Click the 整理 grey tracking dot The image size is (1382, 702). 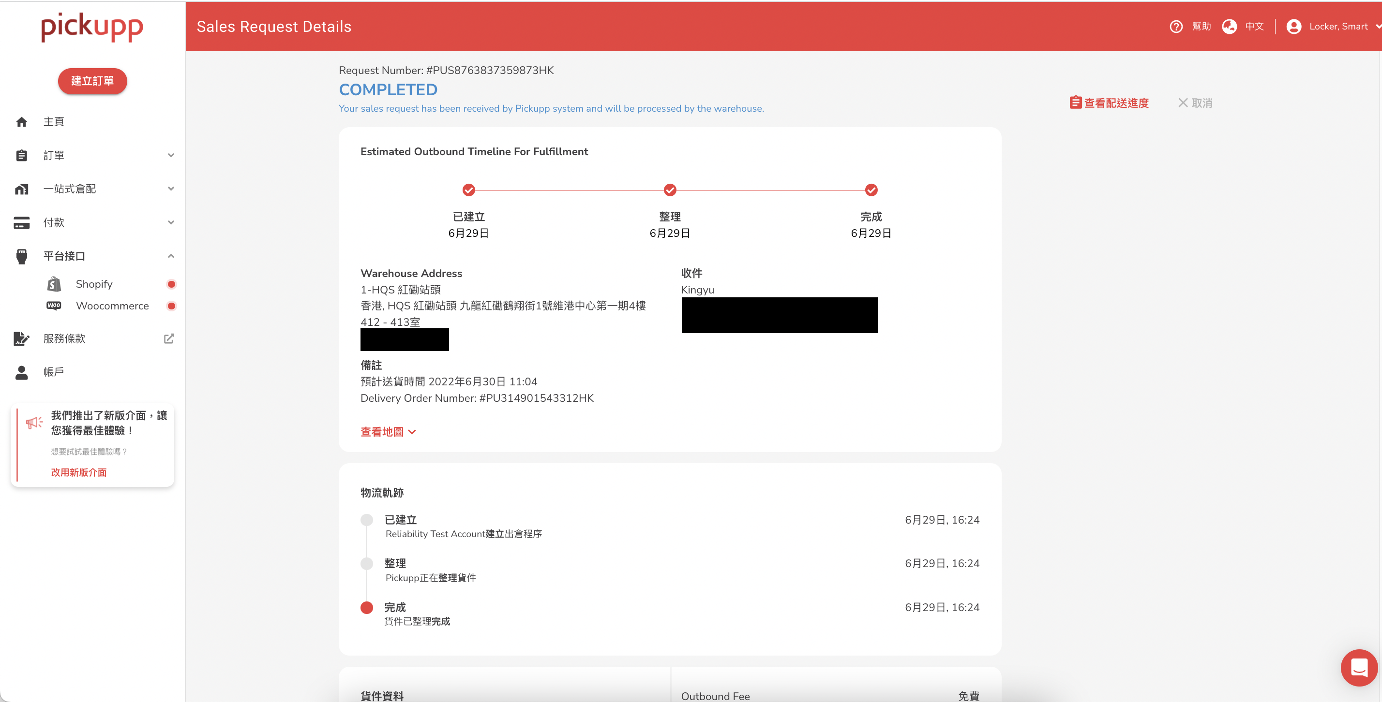click(x=367, y=564)
